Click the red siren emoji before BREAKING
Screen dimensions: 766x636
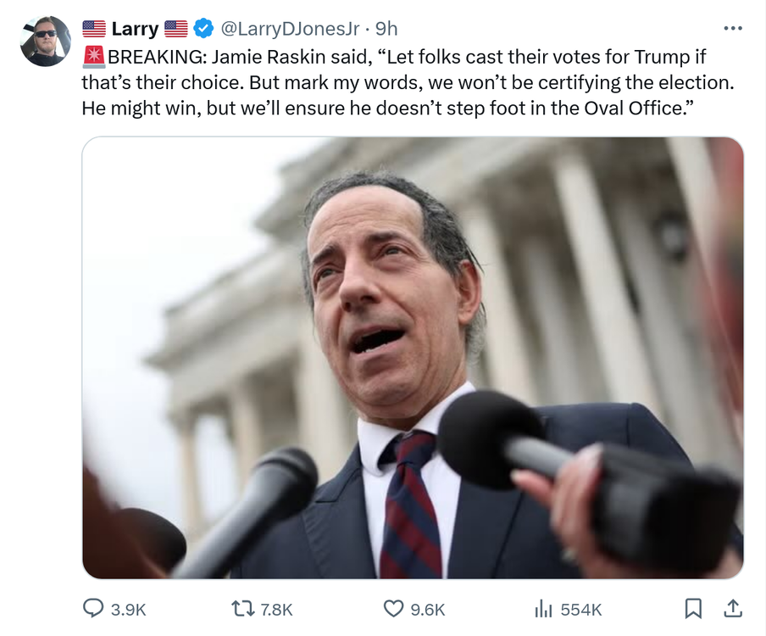(x=94, y=58)
